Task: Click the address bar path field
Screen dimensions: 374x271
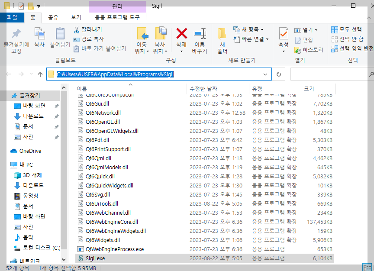Action: pos(159,74)
